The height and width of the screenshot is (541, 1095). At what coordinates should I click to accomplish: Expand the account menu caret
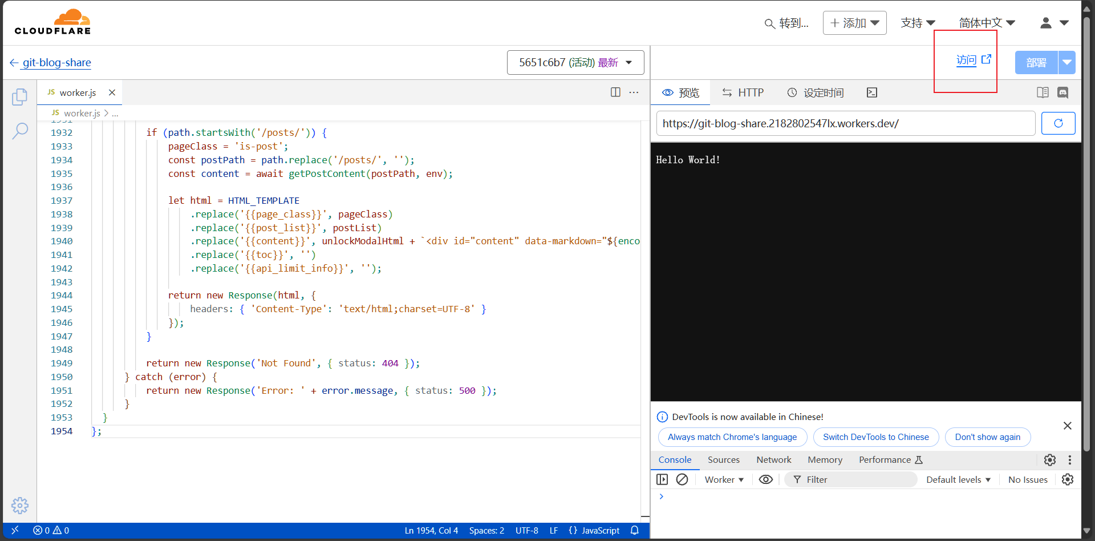[1064, 23]
